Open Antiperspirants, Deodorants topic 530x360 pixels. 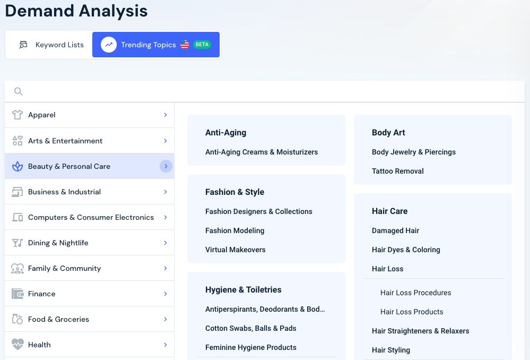pyautogui.click(x=265, y=309)
